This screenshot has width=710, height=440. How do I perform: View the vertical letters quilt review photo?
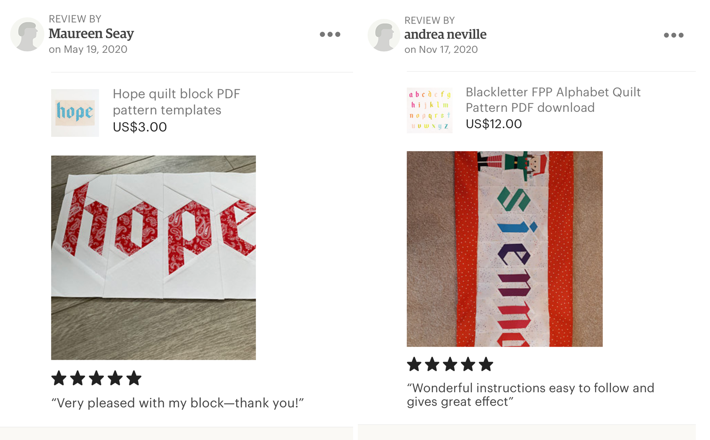point(504,249)
